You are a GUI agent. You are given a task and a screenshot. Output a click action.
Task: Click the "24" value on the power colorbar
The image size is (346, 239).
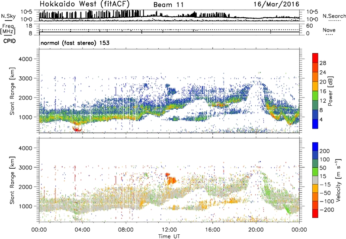point(323,72)
